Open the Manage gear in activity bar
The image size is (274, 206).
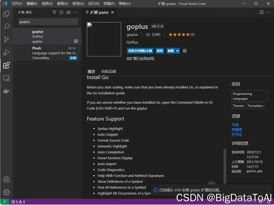click(x=6, y=192)
